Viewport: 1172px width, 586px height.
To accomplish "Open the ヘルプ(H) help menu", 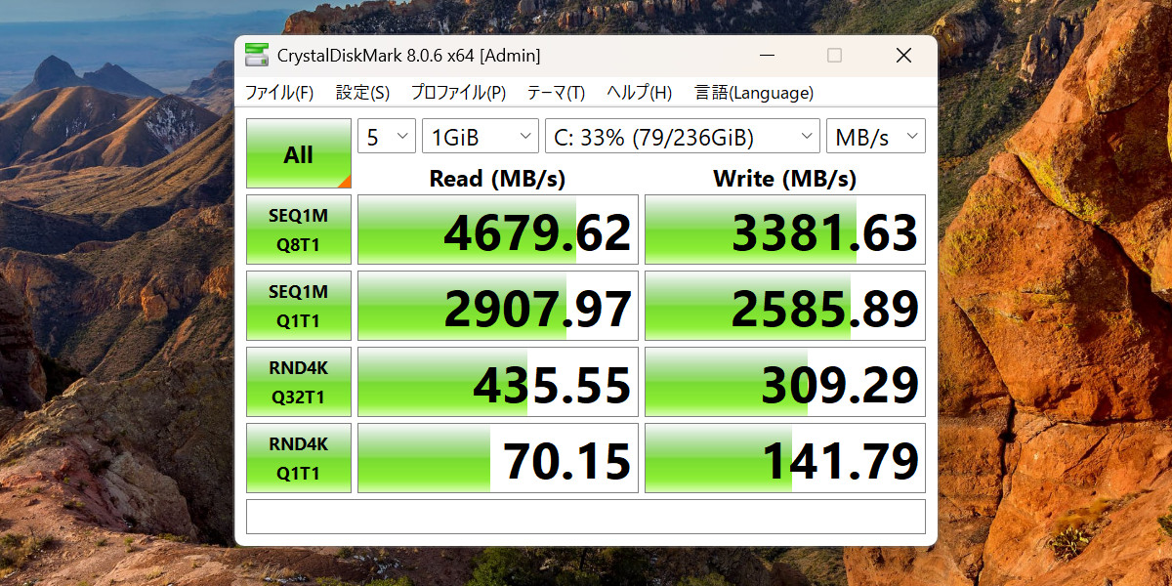I will pyautogui.click(x=639, y=93).
